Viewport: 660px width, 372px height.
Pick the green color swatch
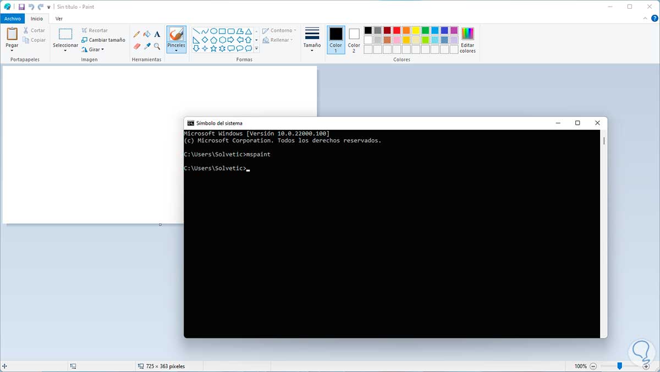pos(425,30)
